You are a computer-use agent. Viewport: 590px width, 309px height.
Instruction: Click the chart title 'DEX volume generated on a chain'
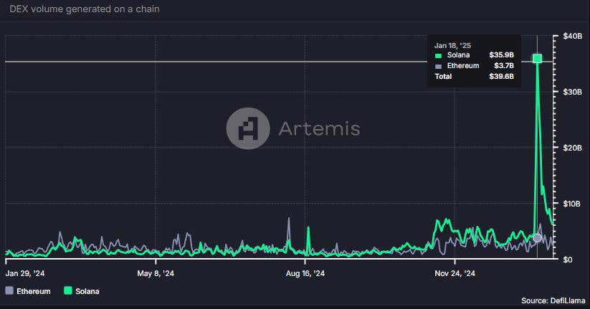point(85,9)
